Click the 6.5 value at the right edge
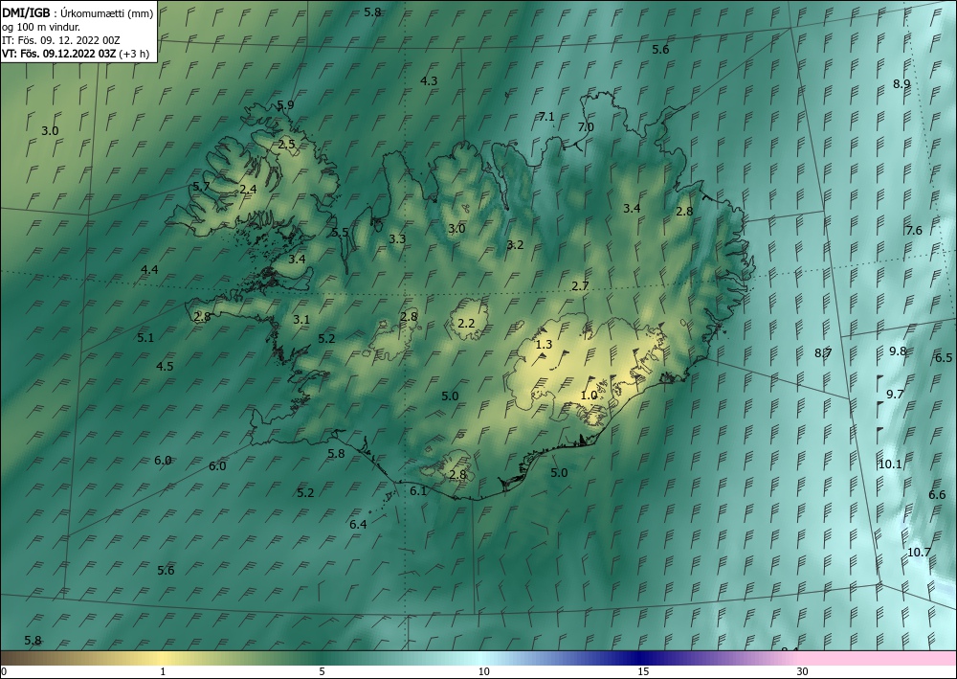Viewport: 957px width, 679px height. click(944, 358)
